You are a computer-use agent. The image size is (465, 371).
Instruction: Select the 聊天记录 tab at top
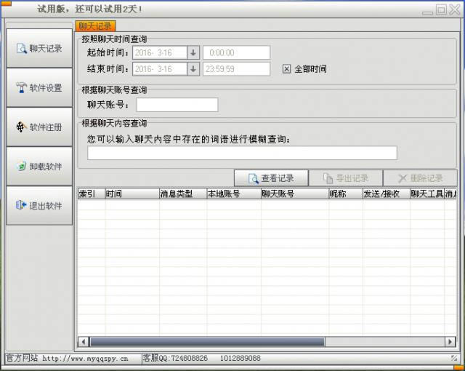tap(95, 26)
